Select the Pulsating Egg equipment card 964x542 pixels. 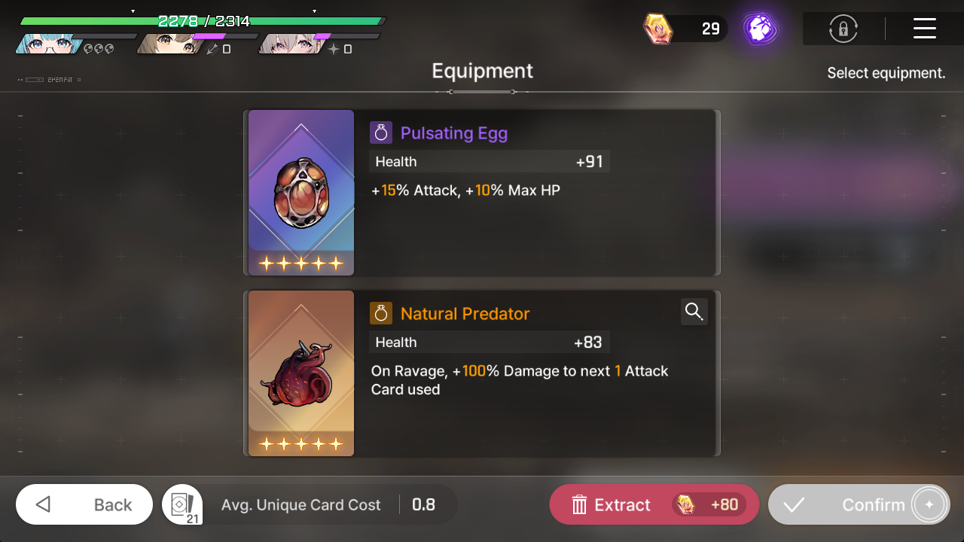coord(482,193)
